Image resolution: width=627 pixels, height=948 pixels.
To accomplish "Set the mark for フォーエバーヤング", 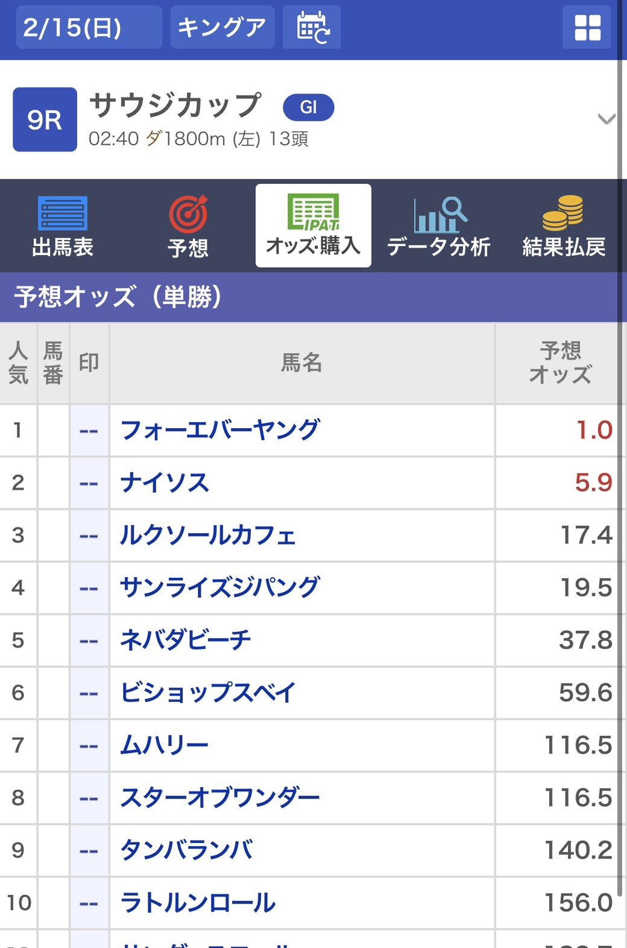I will 89,431.
